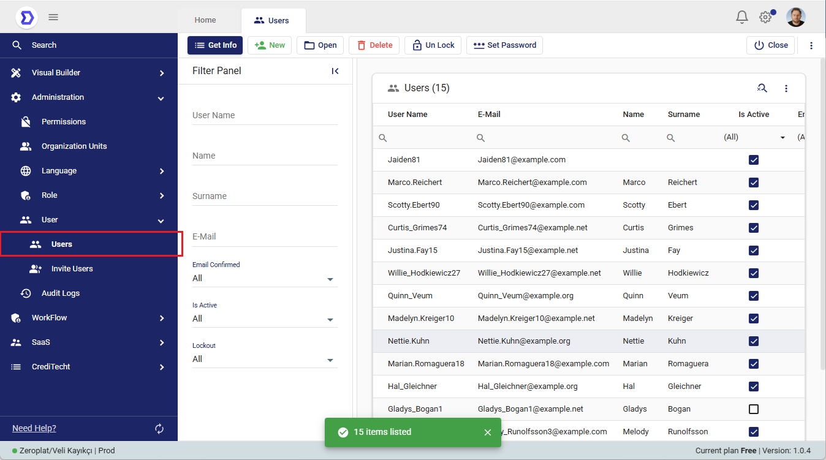Switch to the Home tab
This screenshot has width=826, height=460.
tap(205, 20)
